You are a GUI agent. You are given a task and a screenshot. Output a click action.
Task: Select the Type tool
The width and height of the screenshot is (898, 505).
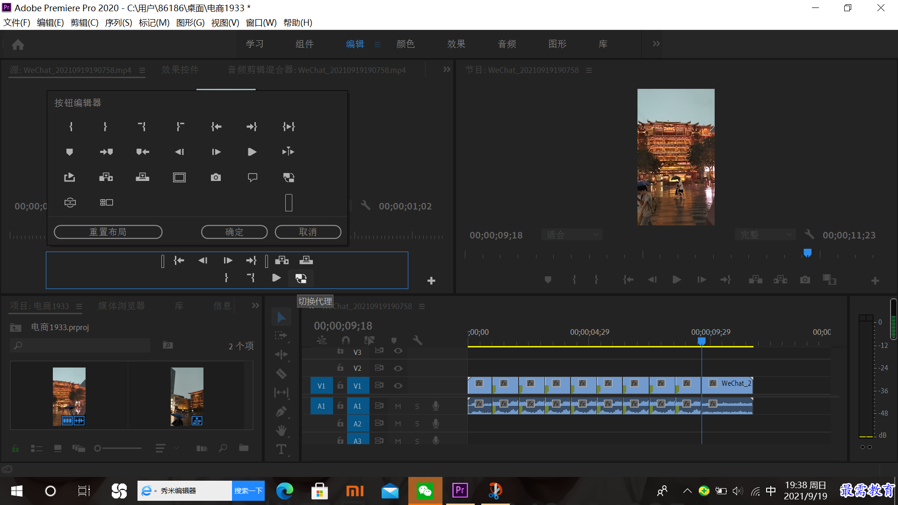[281, 449]
